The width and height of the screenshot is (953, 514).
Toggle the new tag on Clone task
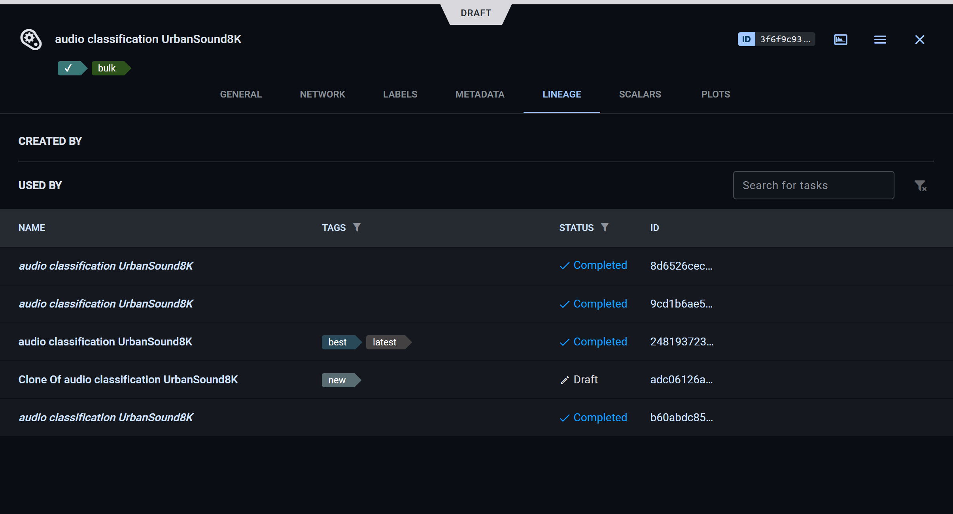pos(338,380)
